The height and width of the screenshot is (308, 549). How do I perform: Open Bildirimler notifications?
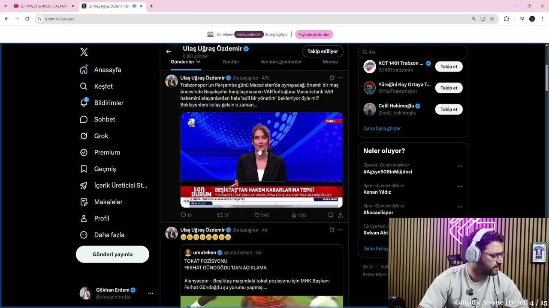(102, 103)
